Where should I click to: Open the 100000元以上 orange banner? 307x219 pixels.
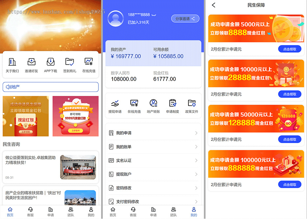[x=256, y=164]
